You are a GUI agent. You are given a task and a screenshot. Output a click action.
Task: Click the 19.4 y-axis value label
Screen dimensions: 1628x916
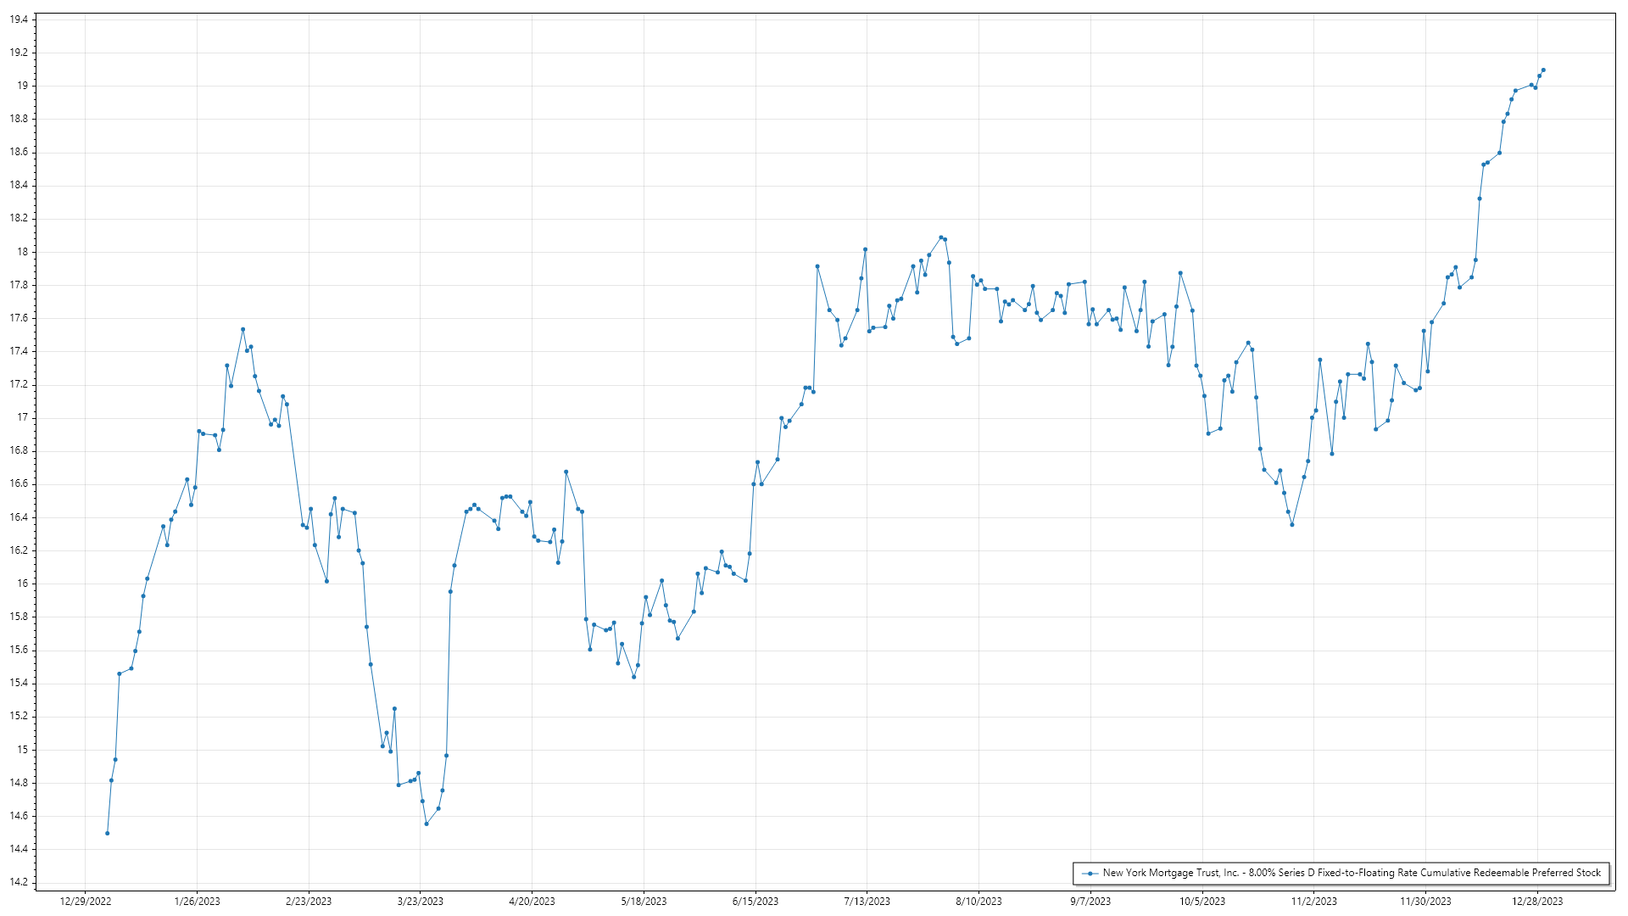click(19, 20)
